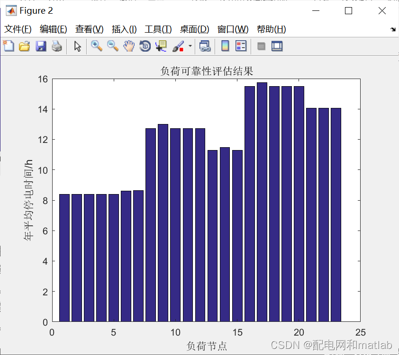Screen dimensions: 399x355
Task: Click the MATLAB icon in the title bar
Action: tap(11, 11)
